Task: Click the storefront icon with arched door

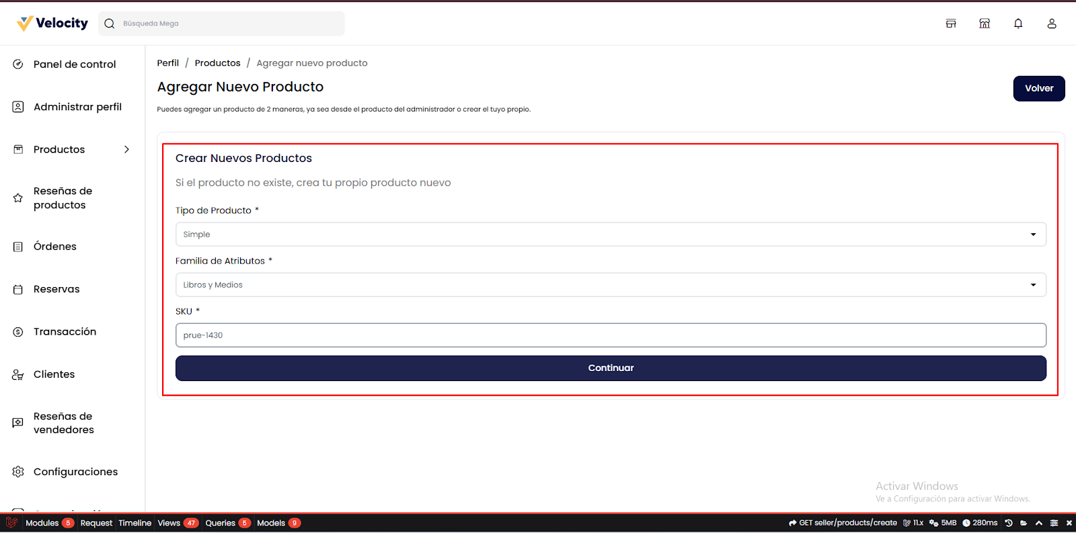Action: [x=985, y=24]
